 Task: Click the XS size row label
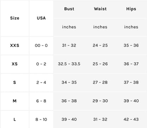point(14,64)
